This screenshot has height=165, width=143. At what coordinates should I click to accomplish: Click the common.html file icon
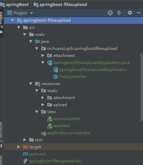coord(50,119)
